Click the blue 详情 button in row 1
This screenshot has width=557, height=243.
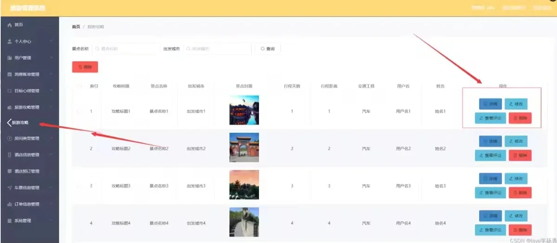[x=490, y=104]
